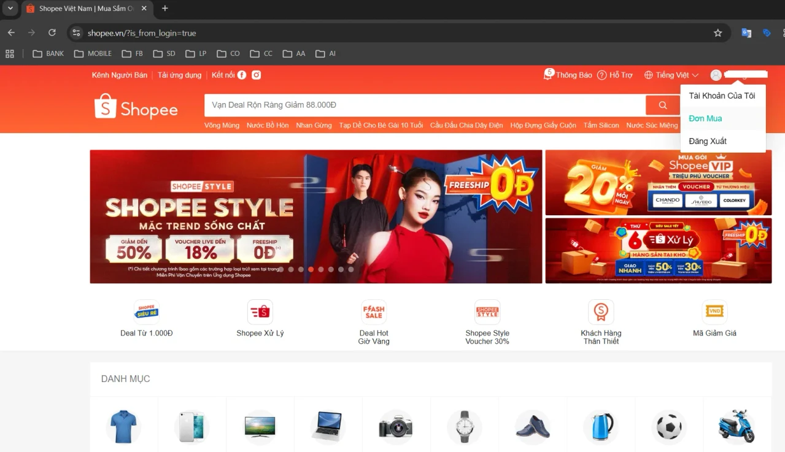Open Chrome tab search dropdown arrow
785x452 pixels.
pyautogui.click(x=10, y=9)
